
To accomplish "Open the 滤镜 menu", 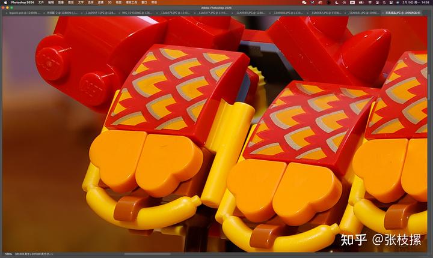I will [100, 2].
